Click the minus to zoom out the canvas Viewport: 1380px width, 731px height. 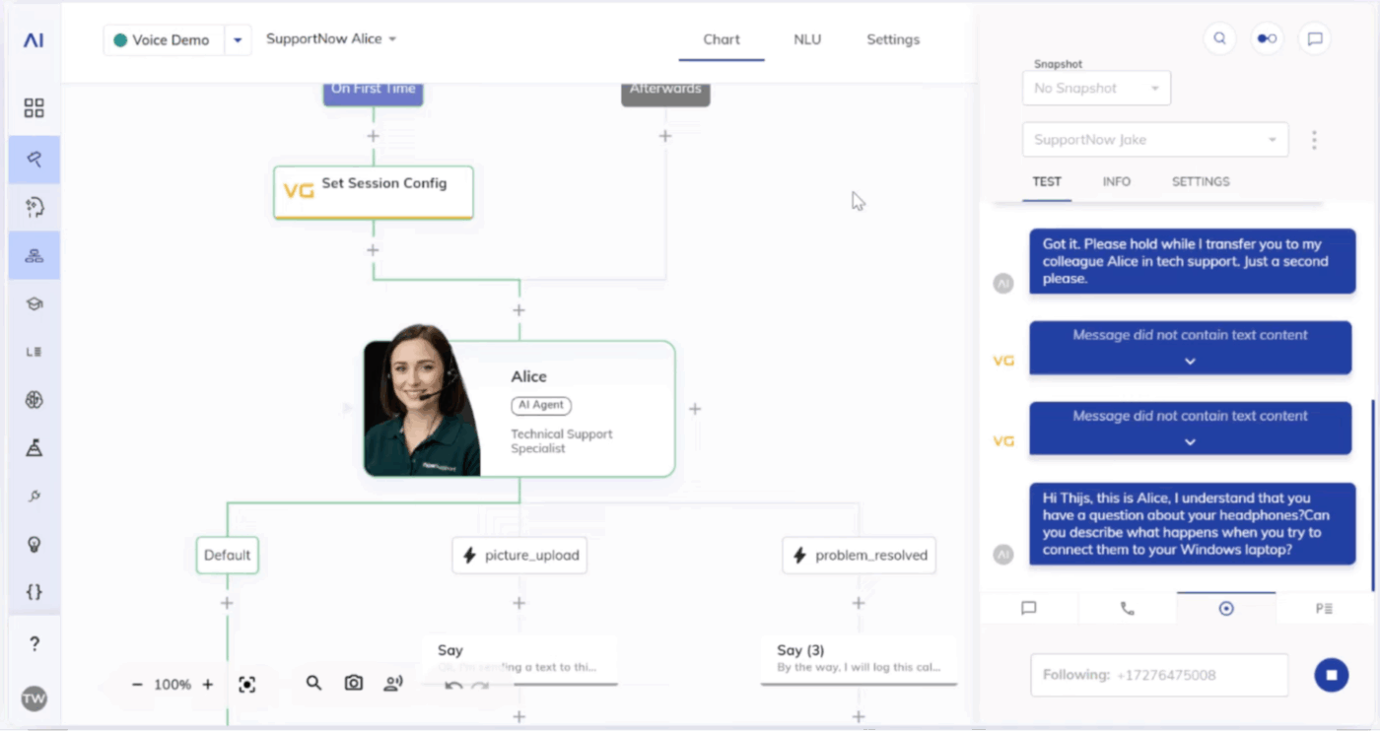pos(136,684)
